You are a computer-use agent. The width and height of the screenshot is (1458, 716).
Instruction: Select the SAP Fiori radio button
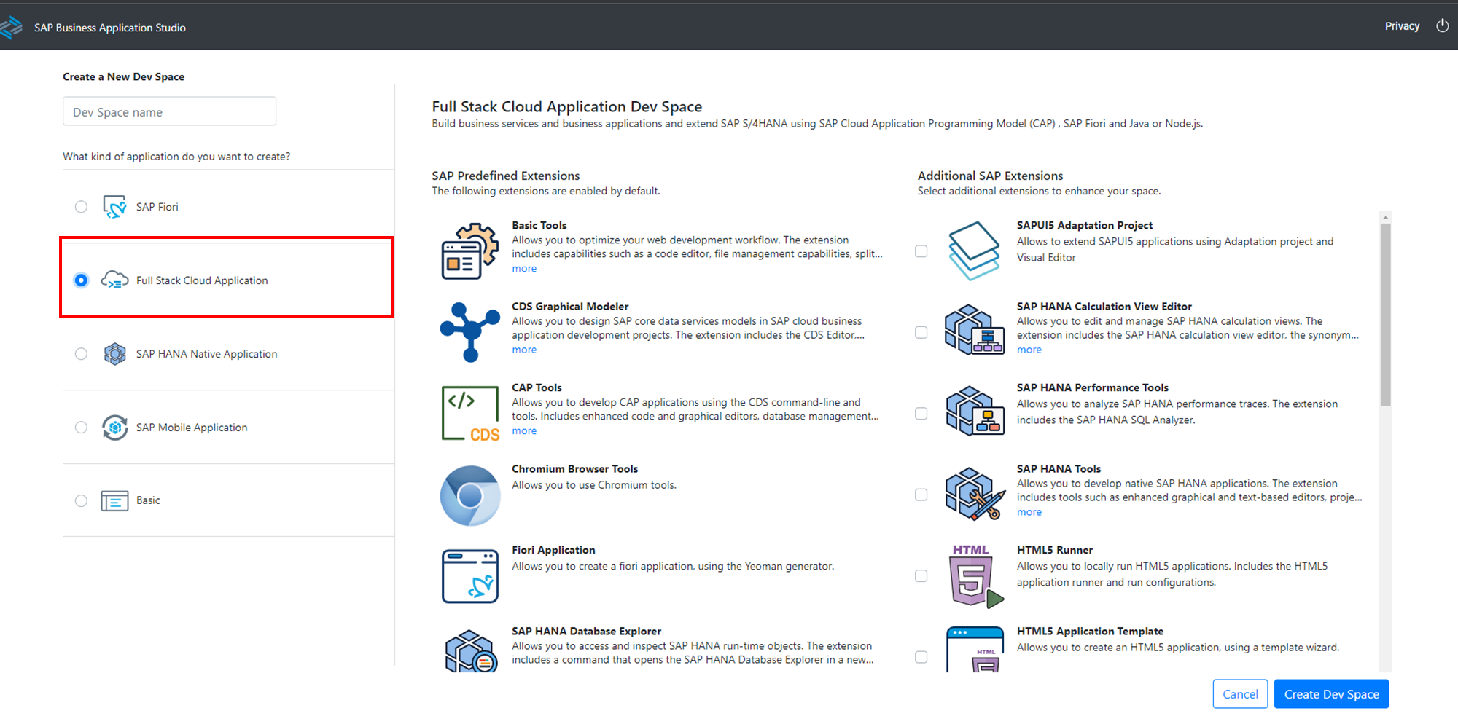coord(81,206)
